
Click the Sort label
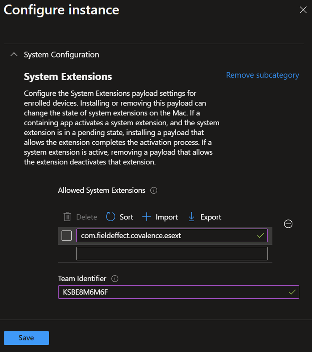click(x=126, y=217)
